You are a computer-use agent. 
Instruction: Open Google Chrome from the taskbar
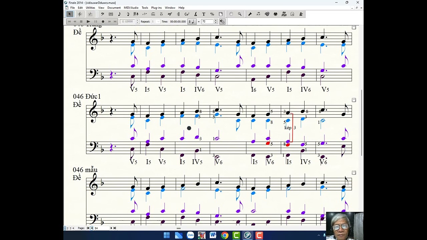pos(225,235)
